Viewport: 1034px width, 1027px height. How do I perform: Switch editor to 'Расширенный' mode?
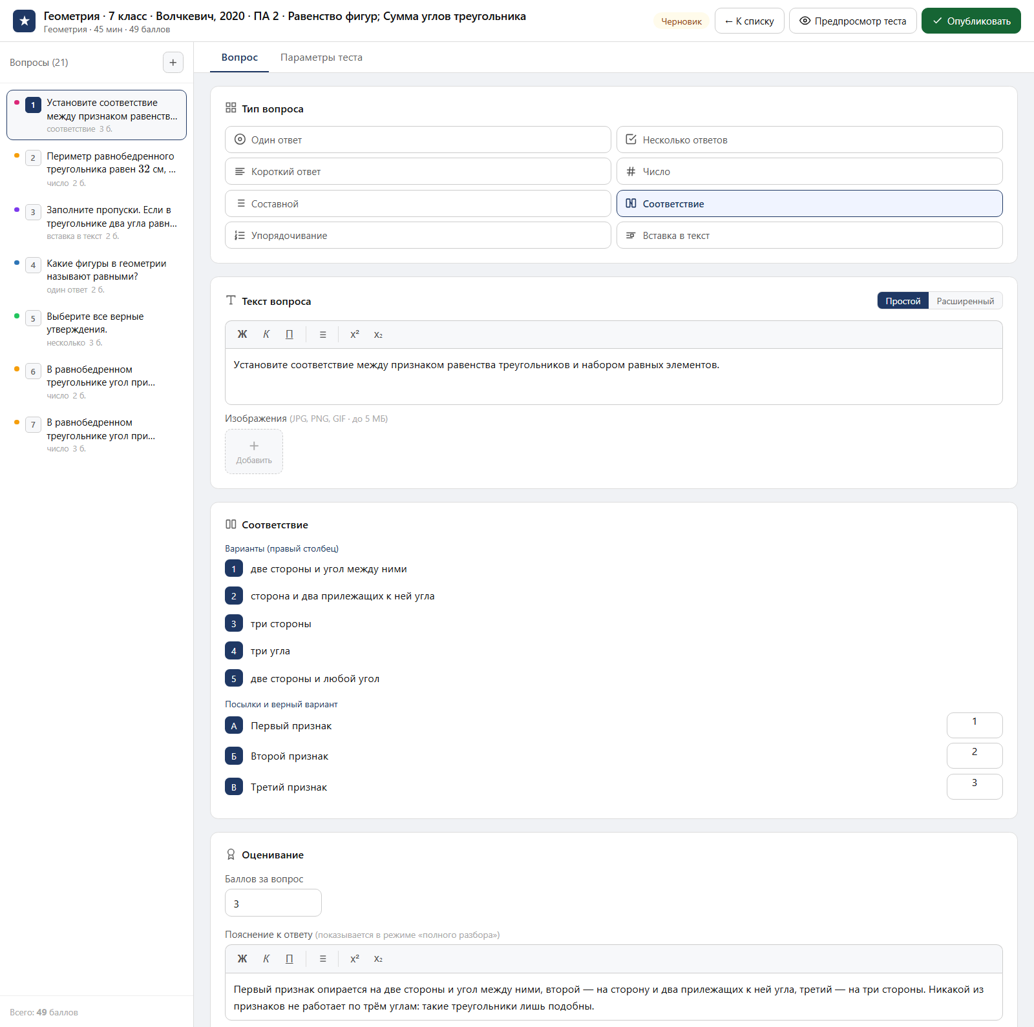pos(965,301)
